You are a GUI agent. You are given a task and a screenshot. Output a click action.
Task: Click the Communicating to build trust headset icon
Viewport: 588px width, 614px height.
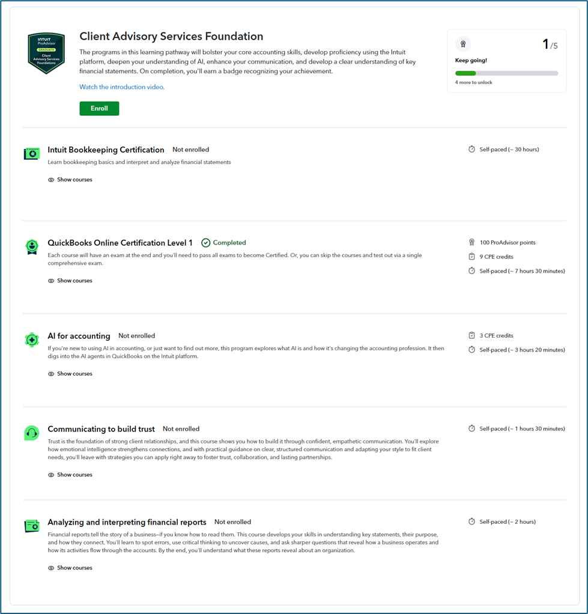(x=32, y=433)
